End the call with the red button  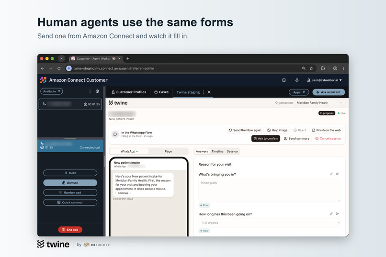[70, 230]
